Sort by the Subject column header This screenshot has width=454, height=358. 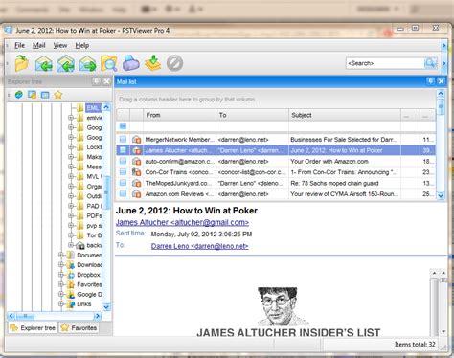pyautogui.click(x=345, y=115)
